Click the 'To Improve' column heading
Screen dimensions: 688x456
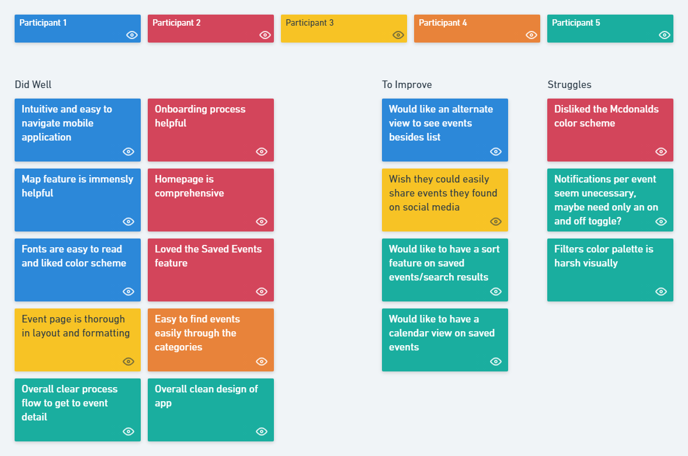click(407, 85)
